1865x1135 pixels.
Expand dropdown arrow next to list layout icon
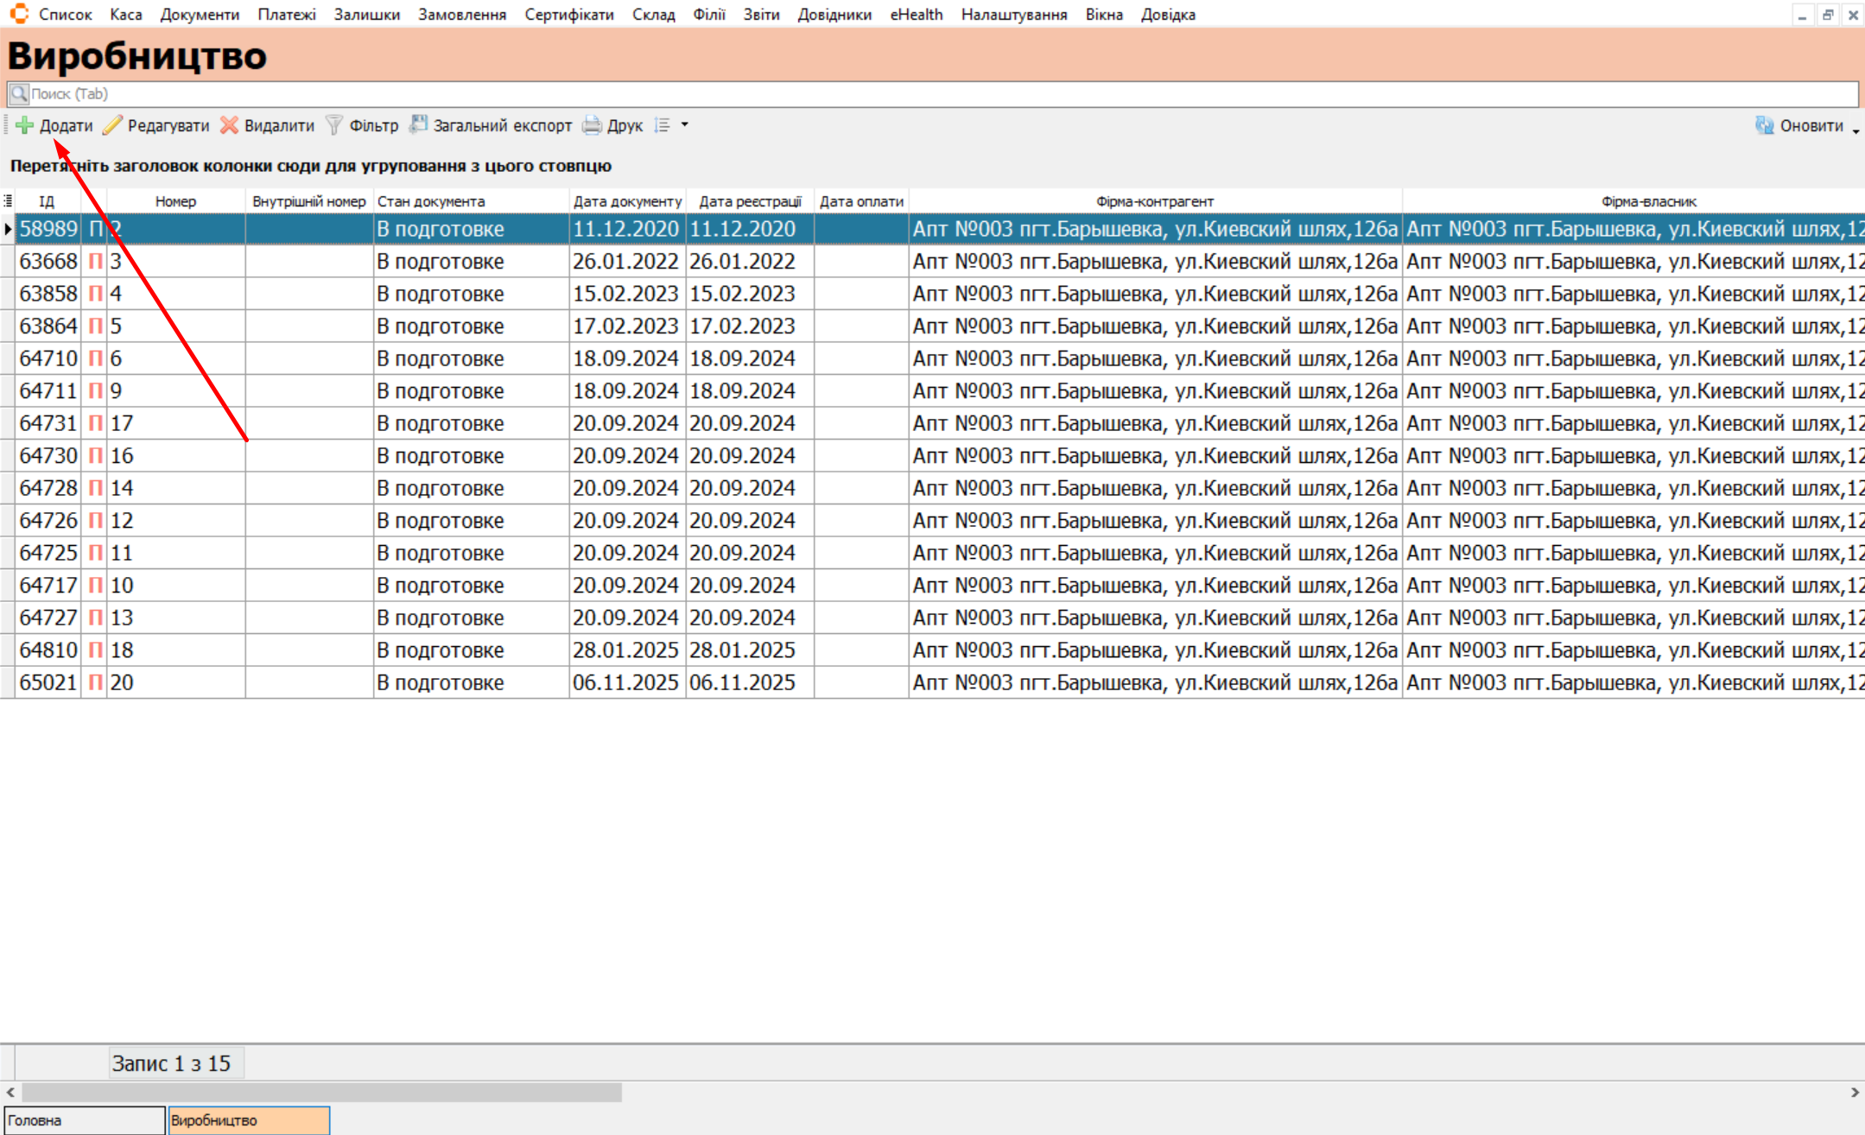pyautogui.click(x=685, y=125)
